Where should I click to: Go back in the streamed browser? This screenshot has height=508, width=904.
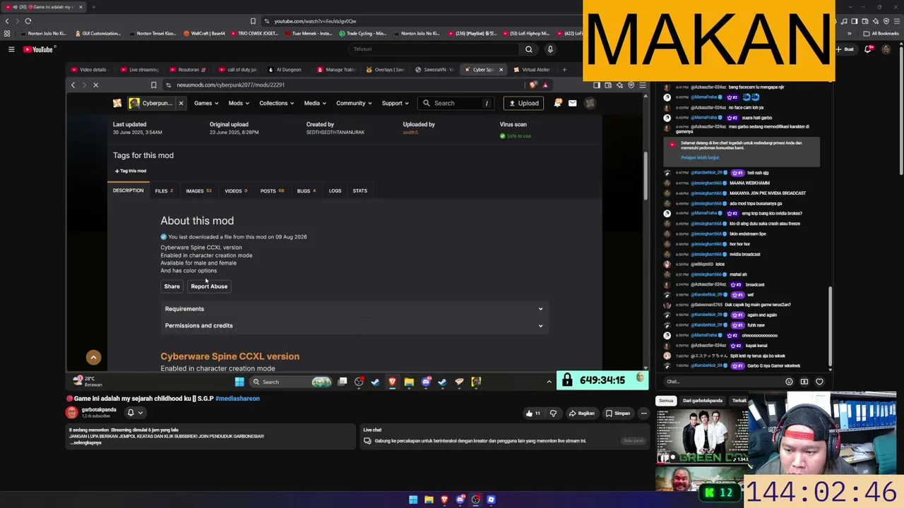[x=73, y=85]
